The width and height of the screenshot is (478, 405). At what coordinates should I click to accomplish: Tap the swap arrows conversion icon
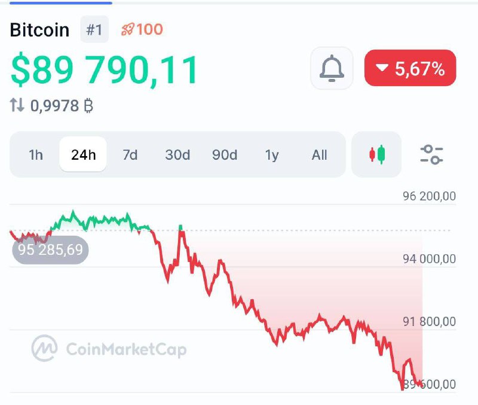pyautogui.click(x=17, y=106)
